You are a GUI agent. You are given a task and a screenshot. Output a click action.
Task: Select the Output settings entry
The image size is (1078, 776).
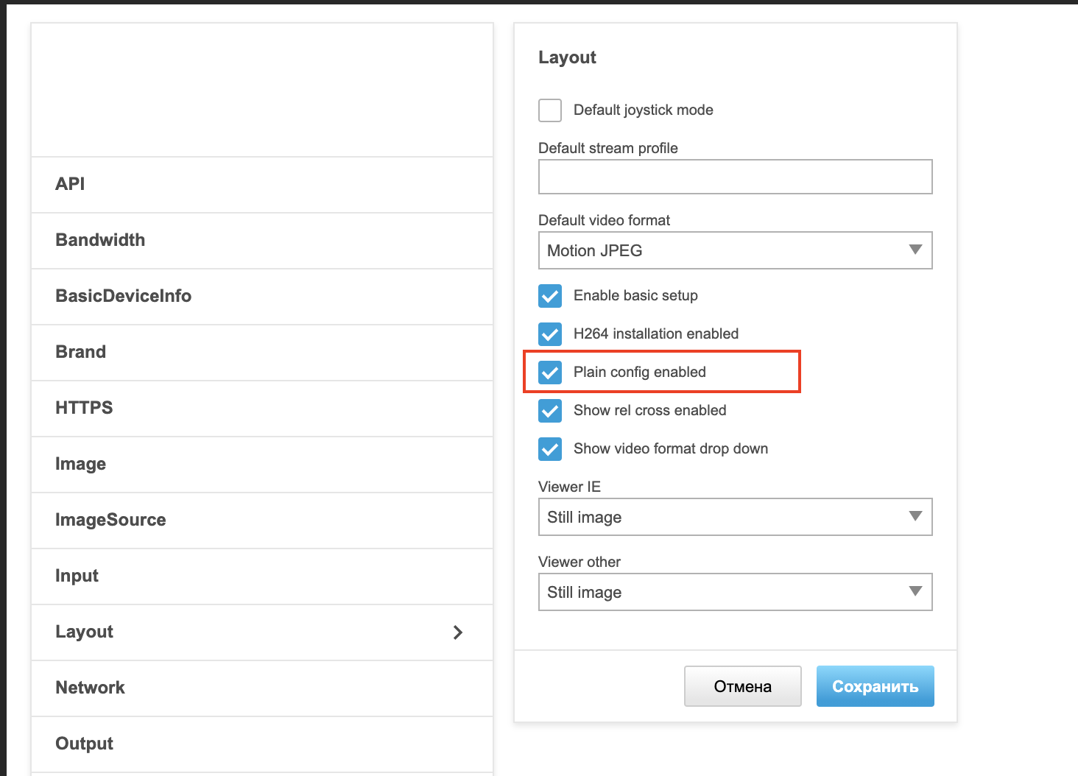(x=261, y=744)
